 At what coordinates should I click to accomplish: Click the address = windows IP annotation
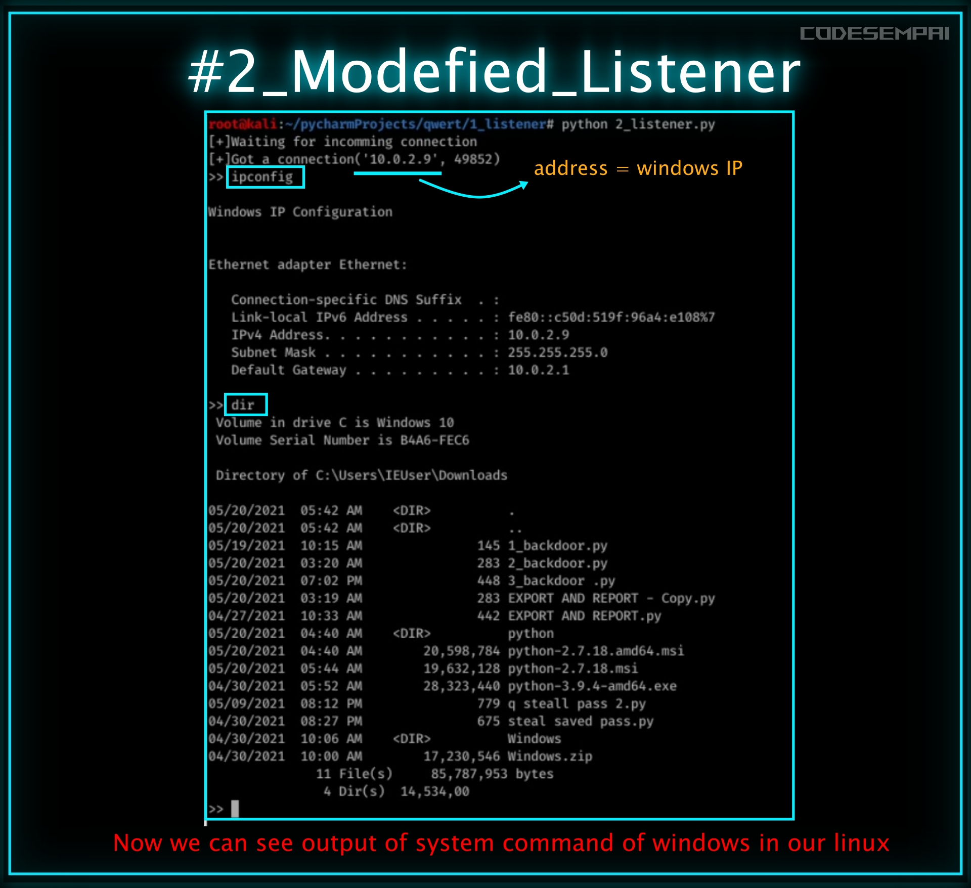tap(639, 169)
